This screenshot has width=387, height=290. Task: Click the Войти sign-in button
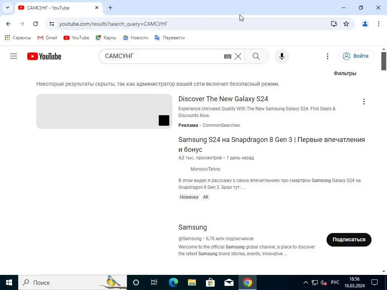(356, 56)
